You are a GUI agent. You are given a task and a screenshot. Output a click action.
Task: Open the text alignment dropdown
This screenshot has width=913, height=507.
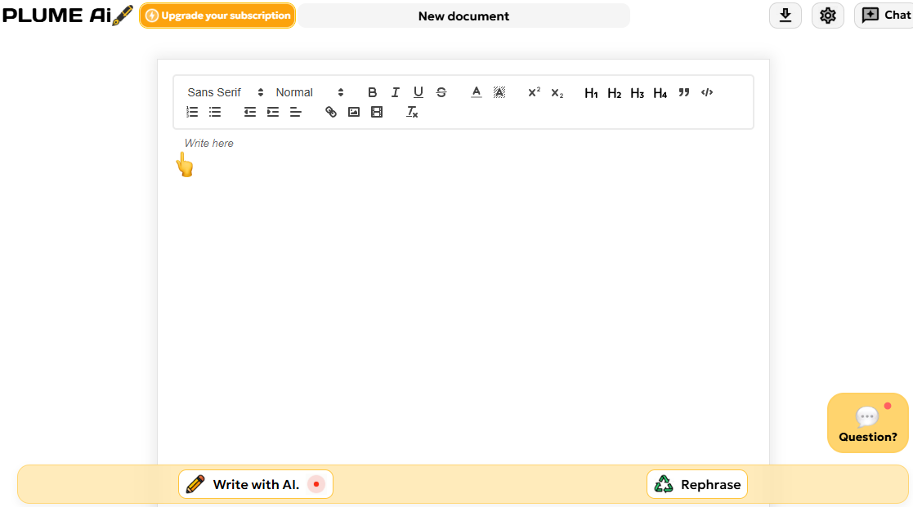coord(296,112)
